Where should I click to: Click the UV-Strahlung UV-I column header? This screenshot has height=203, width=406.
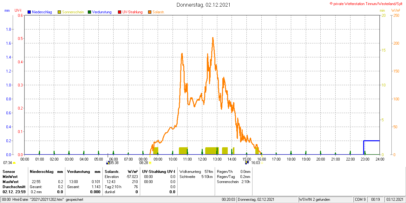tap(159, 171)
